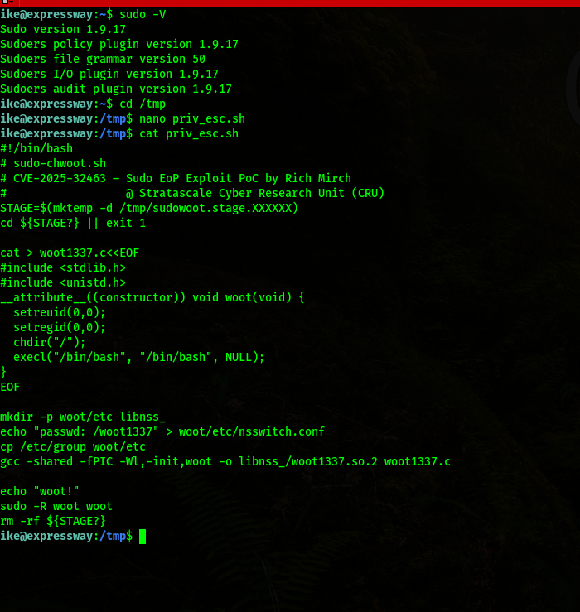Click the 'sudo -V' command text
Viewport: 580px width, 612px height.
click(143, 14)
